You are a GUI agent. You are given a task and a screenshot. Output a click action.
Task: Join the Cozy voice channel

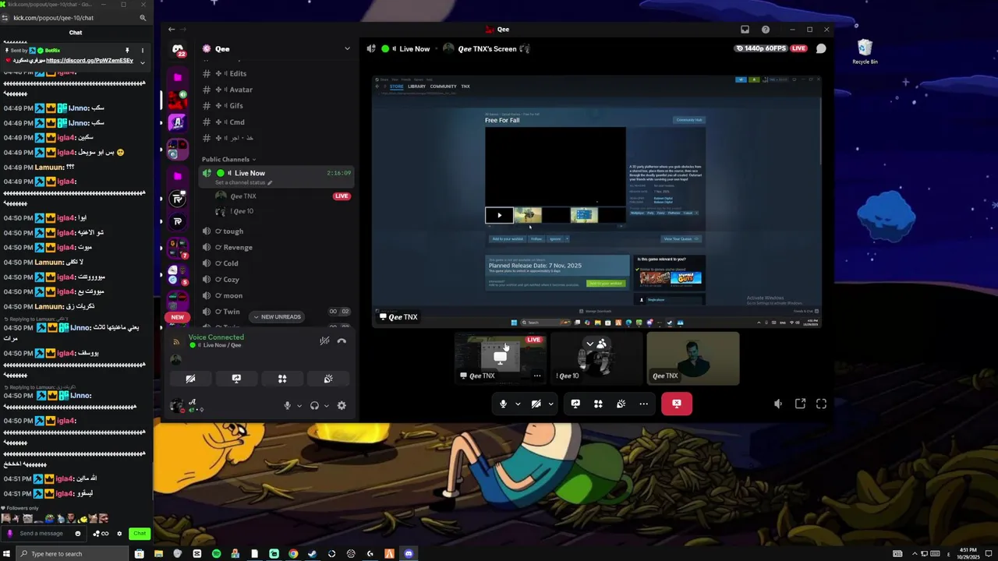[x=276, y=279]
